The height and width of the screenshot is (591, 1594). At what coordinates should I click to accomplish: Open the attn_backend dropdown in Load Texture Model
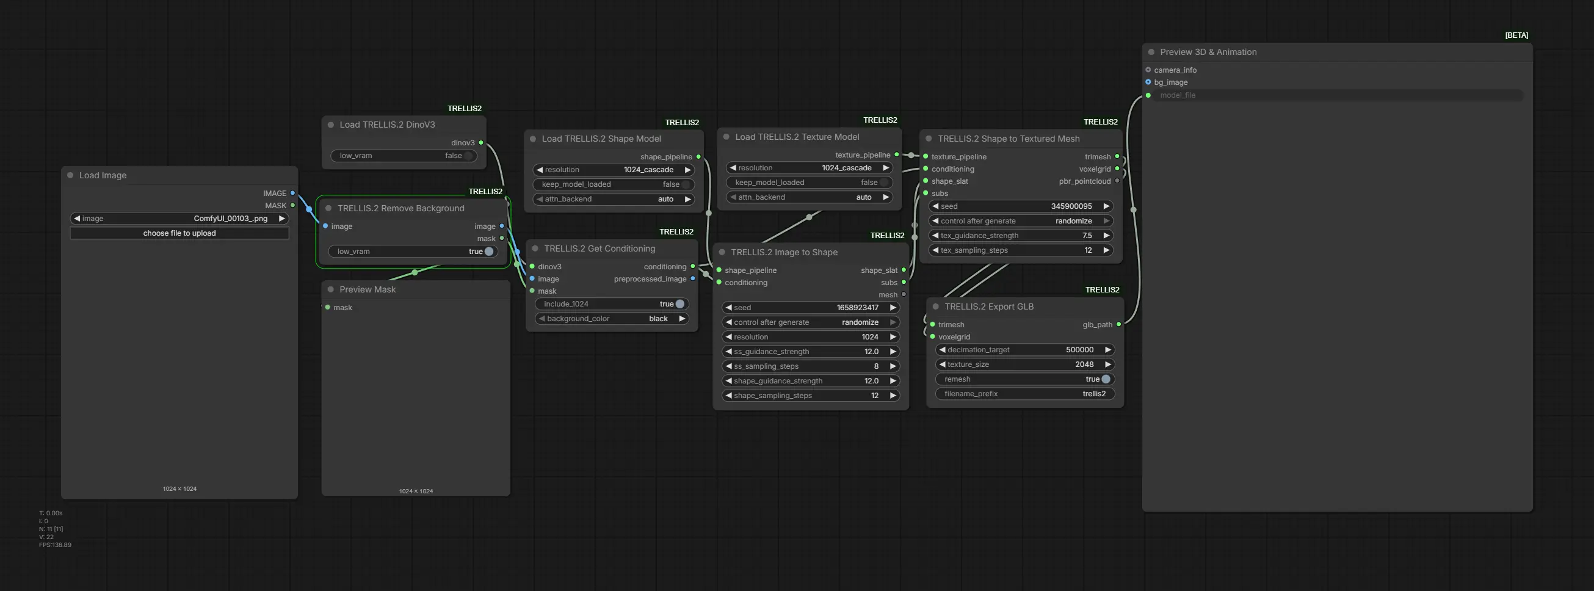(810, 197)
